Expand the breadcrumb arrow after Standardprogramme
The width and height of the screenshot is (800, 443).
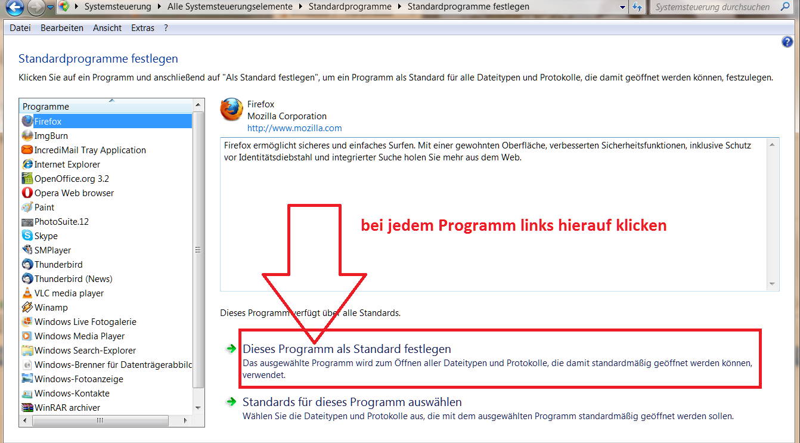[x=399, y=7]
